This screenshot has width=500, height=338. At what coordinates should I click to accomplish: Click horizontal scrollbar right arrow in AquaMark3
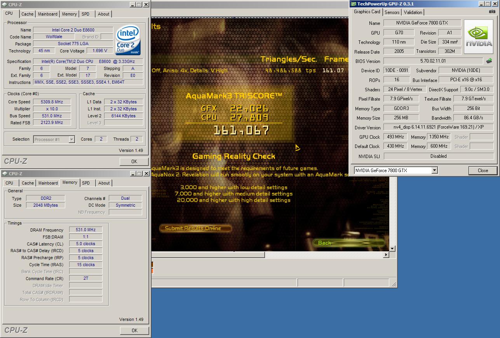[x=386, y=255]
